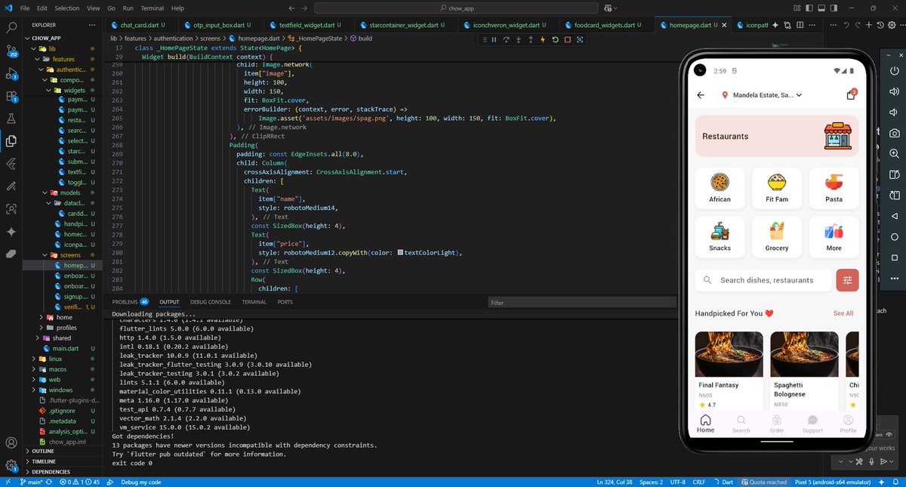Restart the debug session green icon
The image size is (906, 487).
[555, 40]
